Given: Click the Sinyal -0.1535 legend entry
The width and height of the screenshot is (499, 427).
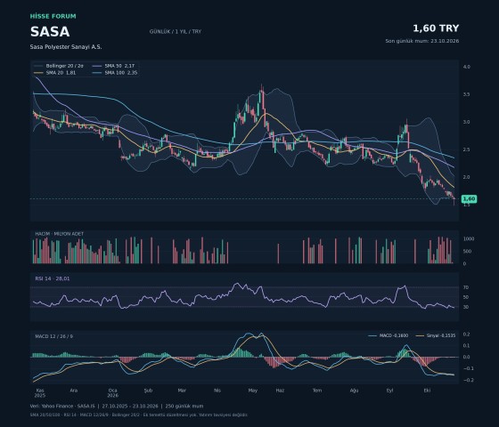Looking at the screenshot, I should coord(436,335).
